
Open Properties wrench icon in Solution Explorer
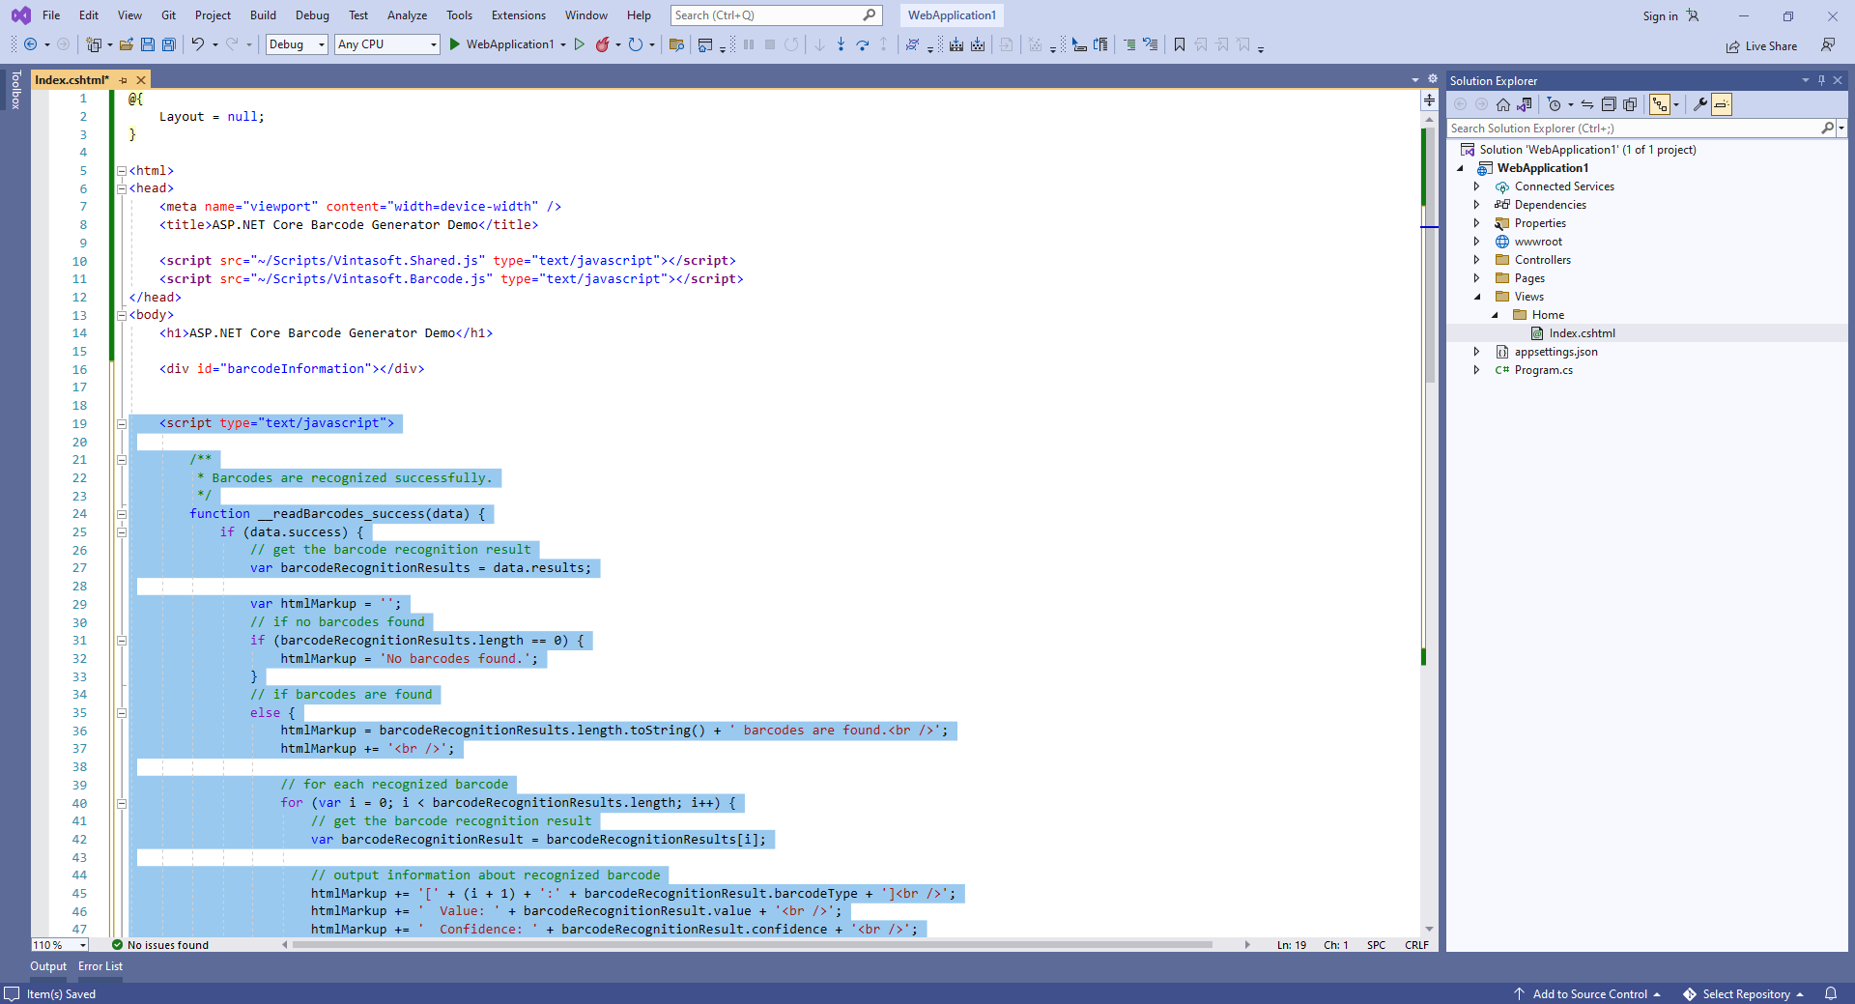(1699, 104)
